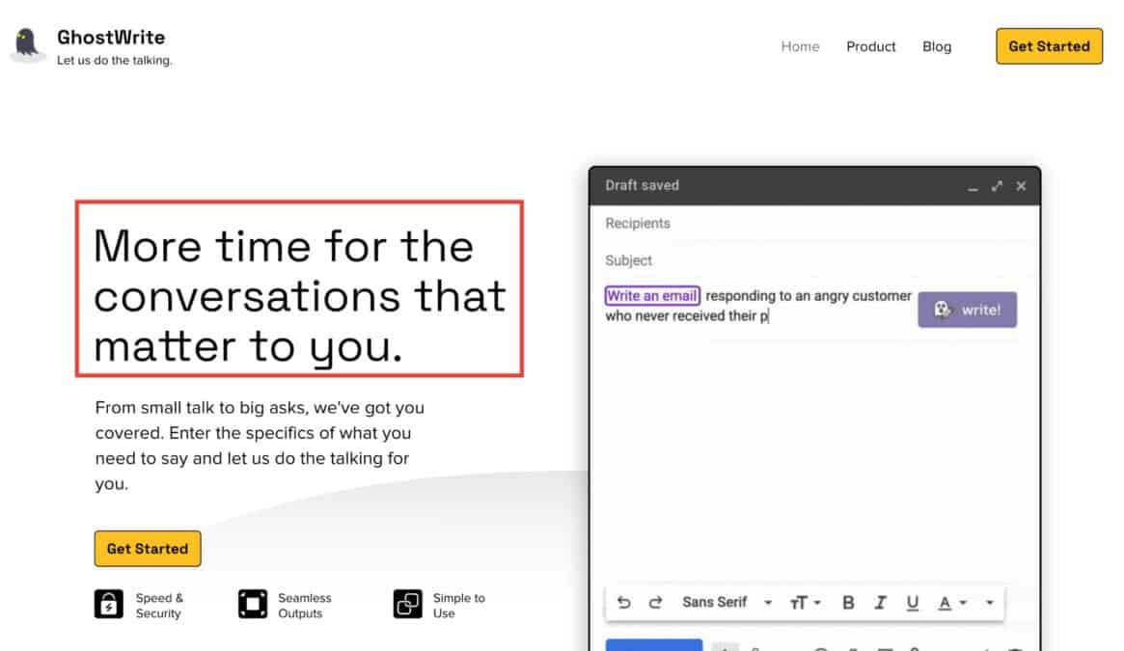Toggle italic formatting
This screenshot has height=651, width=1124.
(x=880, y=602)
